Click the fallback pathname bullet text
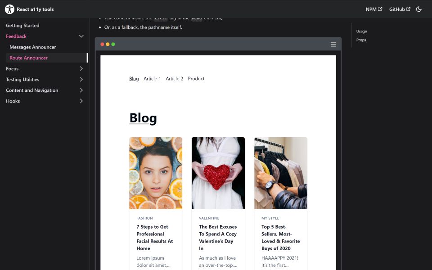Screen dimensions: 432x270 [143, 27]
